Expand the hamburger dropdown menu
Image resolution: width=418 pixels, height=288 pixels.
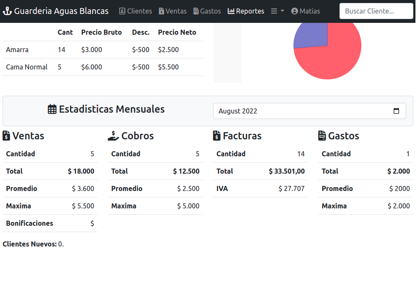[x=278, y=11]
